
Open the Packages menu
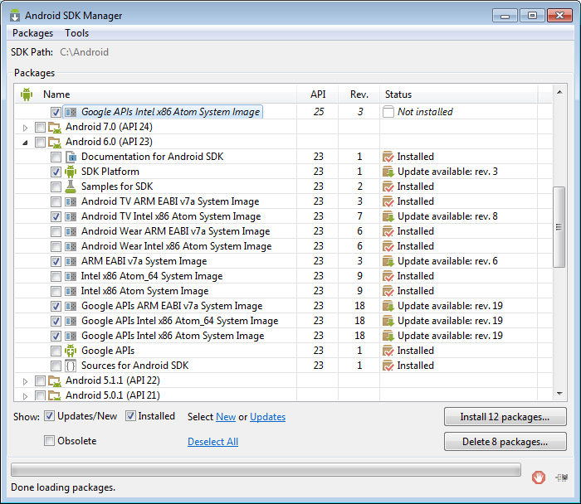[33, 33]
